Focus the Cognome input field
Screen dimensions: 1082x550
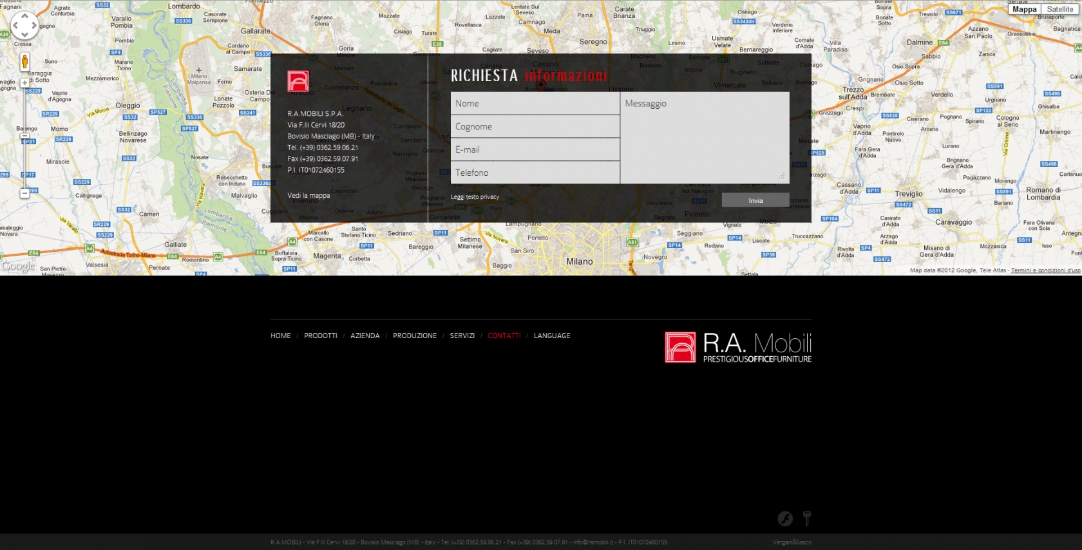535,126
